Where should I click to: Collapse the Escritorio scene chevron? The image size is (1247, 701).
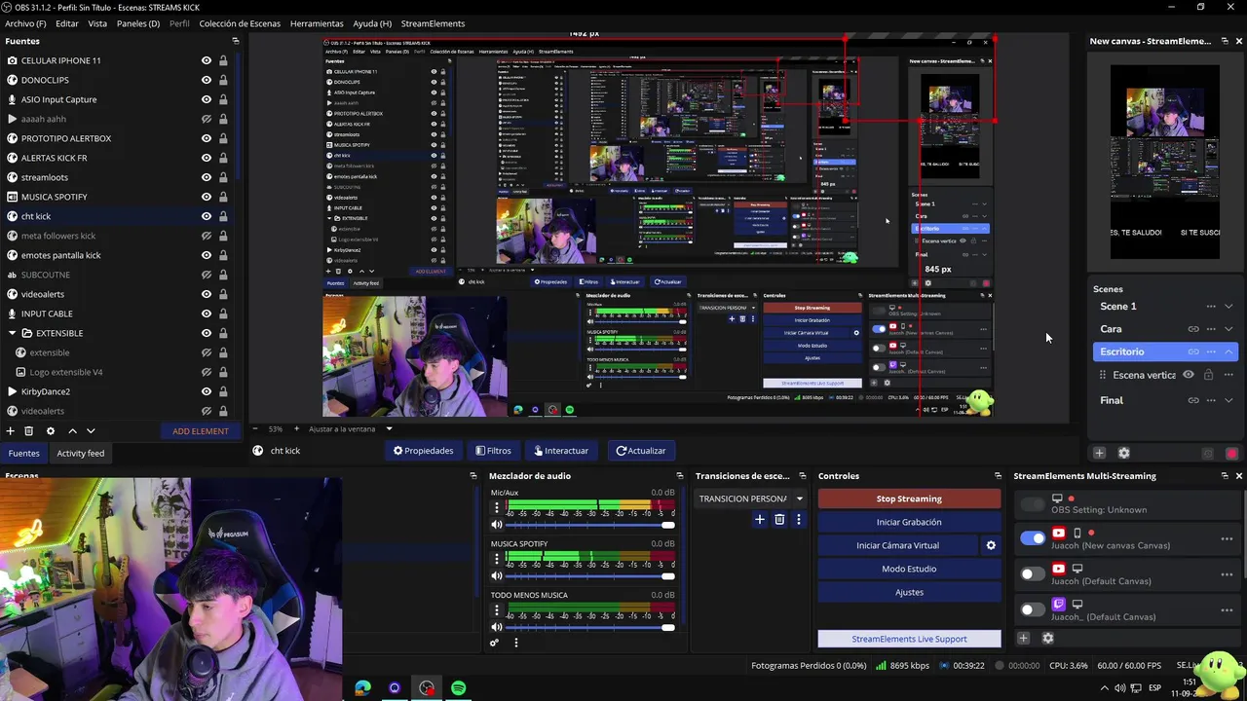pos(1228,351)
